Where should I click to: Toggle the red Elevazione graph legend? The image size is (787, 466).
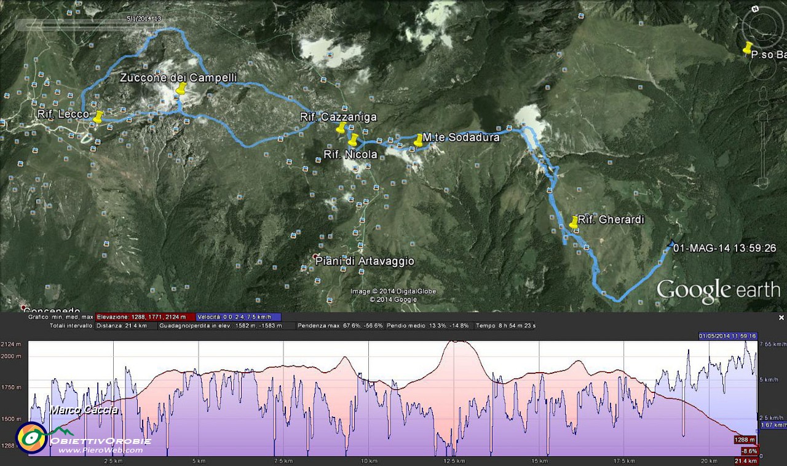point(145,317)
